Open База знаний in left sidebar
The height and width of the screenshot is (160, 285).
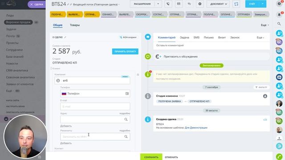[x=15, y=56]
